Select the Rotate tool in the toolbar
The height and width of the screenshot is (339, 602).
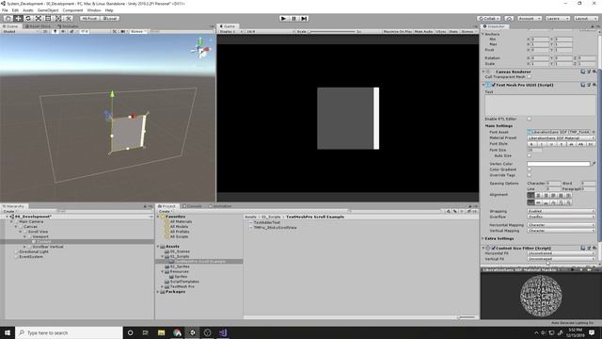28,18
